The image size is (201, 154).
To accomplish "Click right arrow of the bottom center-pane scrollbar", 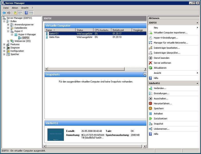I will click(145, 146).
